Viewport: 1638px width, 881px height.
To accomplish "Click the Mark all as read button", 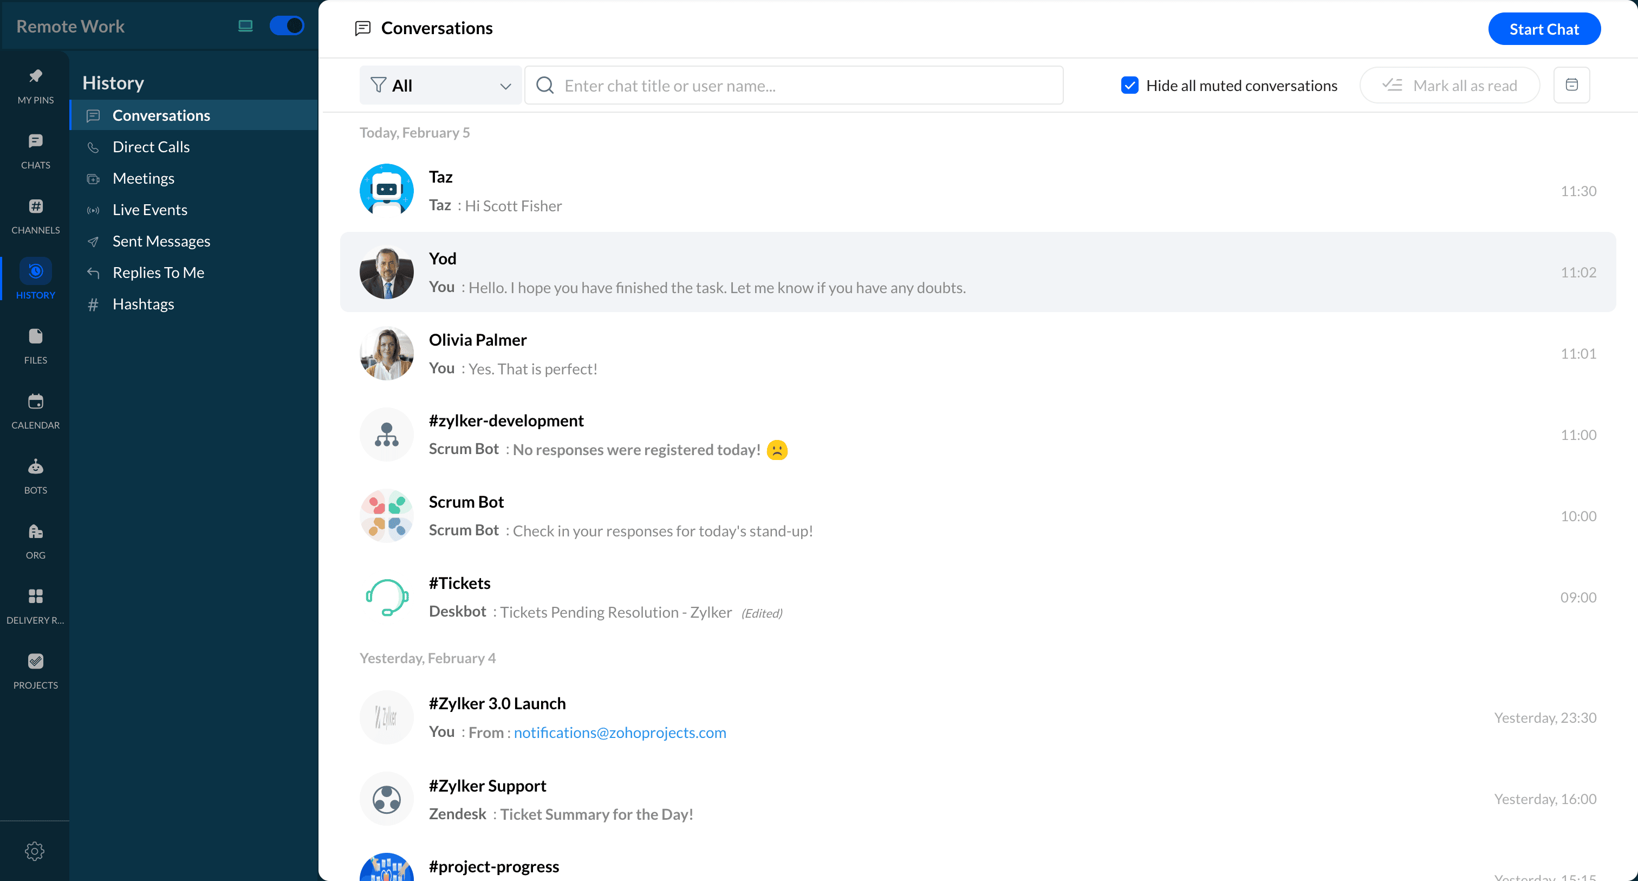I will [x=1449, y=85].
